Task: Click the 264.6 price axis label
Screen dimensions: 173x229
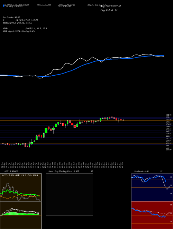Action: point(169,127)
